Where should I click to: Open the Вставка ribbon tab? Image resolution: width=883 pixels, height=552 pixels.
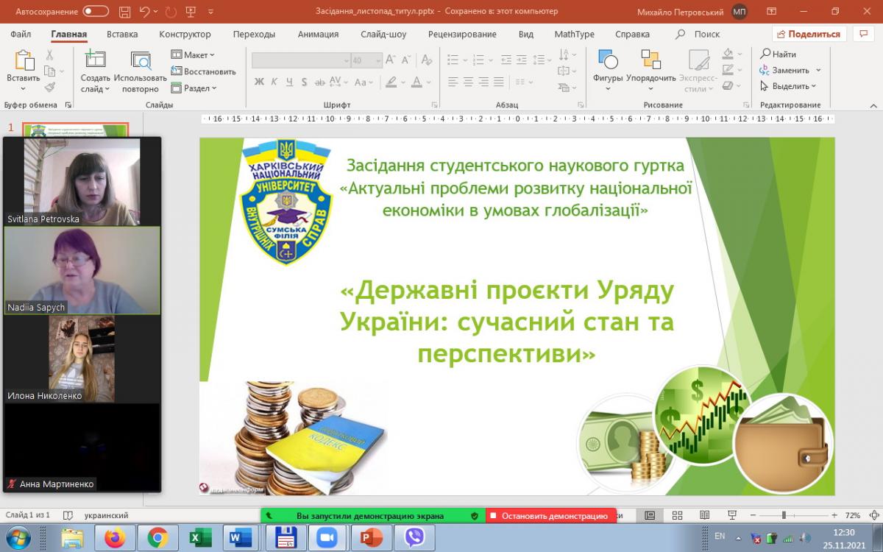(x=122, y=35)
